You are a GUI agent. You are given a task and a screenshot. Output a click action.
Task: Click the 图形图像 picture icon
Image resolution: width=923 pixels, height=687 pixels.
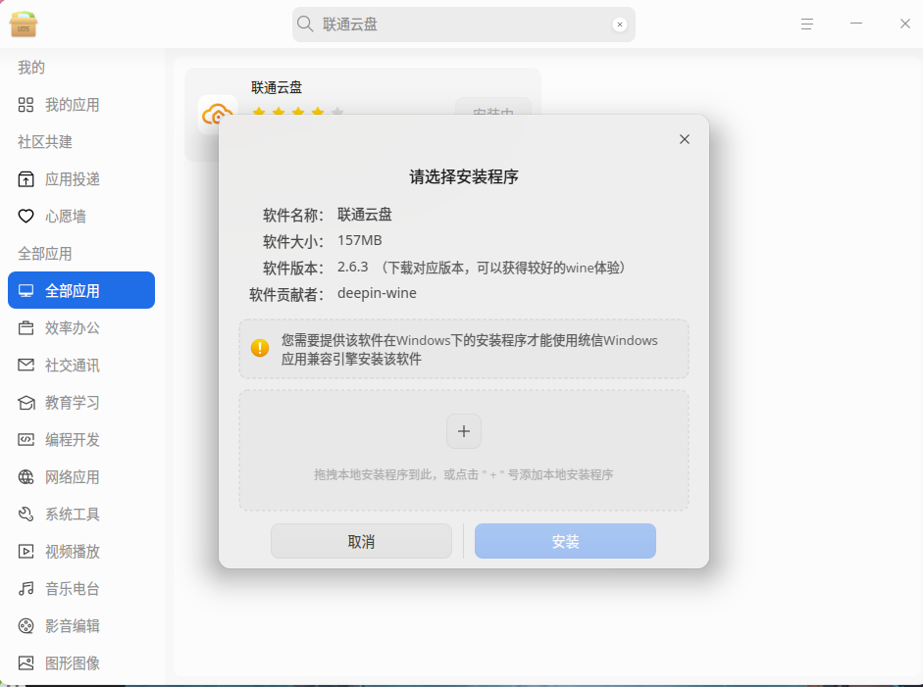tap(26, 662)
